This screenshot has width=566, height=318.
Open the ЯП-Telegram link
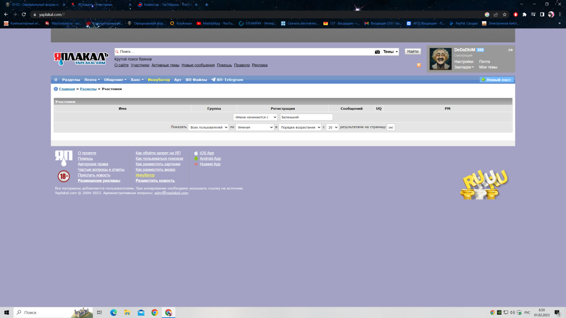[227, 80]
